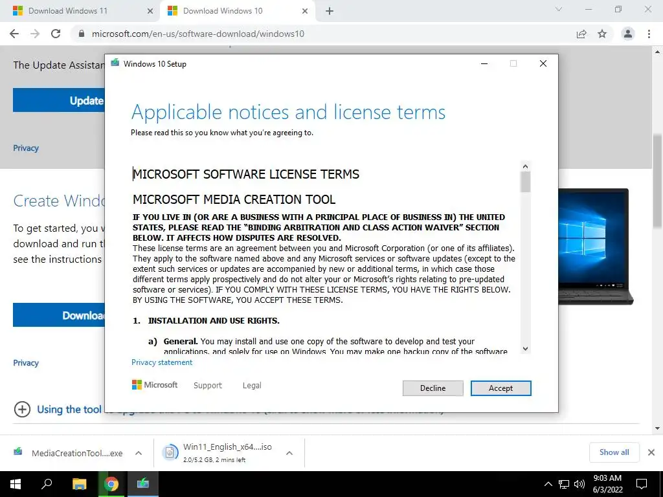Click the Windows laptop image on page
This screenshot has width=663, height=497.
(596, 246)
